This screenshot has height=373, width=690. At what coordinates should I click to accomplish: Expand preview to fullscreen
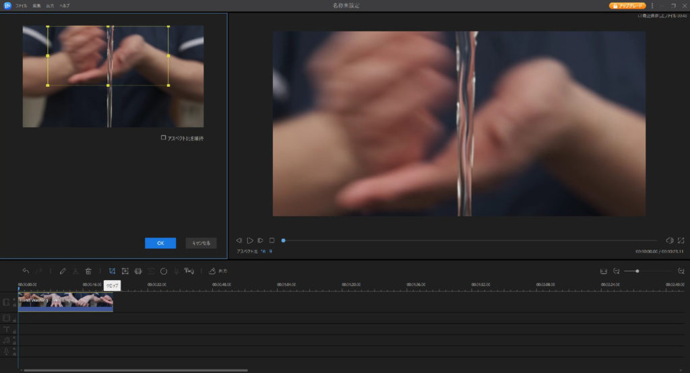tap(681, 240)
